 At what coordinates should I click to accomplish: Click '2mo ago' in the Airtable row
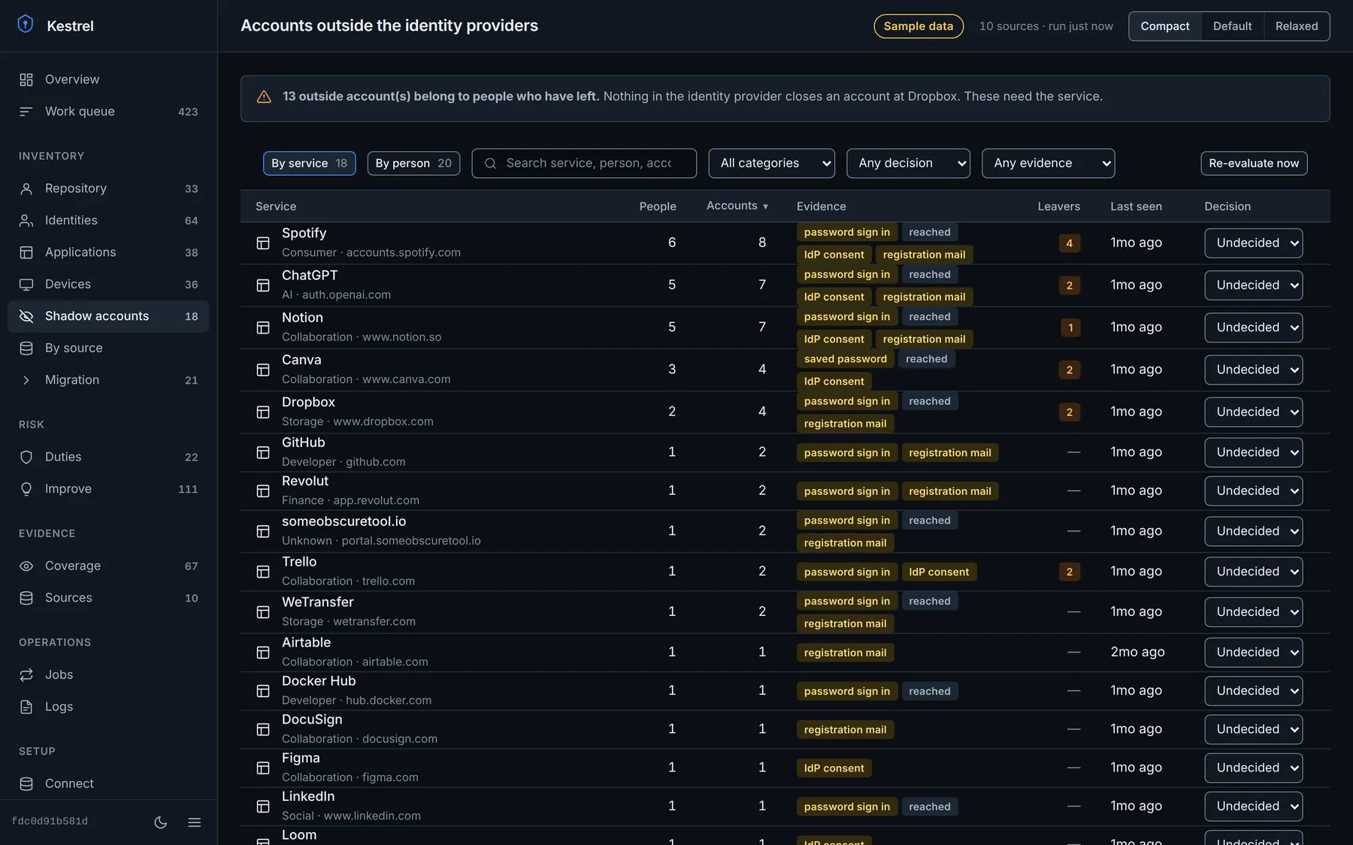click(x=1137, y=652)
